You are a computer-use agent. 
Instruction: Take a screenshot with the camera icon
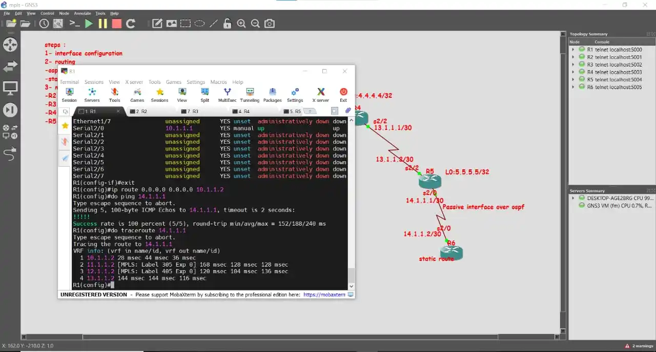point(269,24)
